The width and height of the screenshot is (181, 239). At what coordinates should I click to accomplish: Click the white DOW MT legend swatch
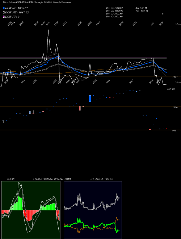point(4,13)
